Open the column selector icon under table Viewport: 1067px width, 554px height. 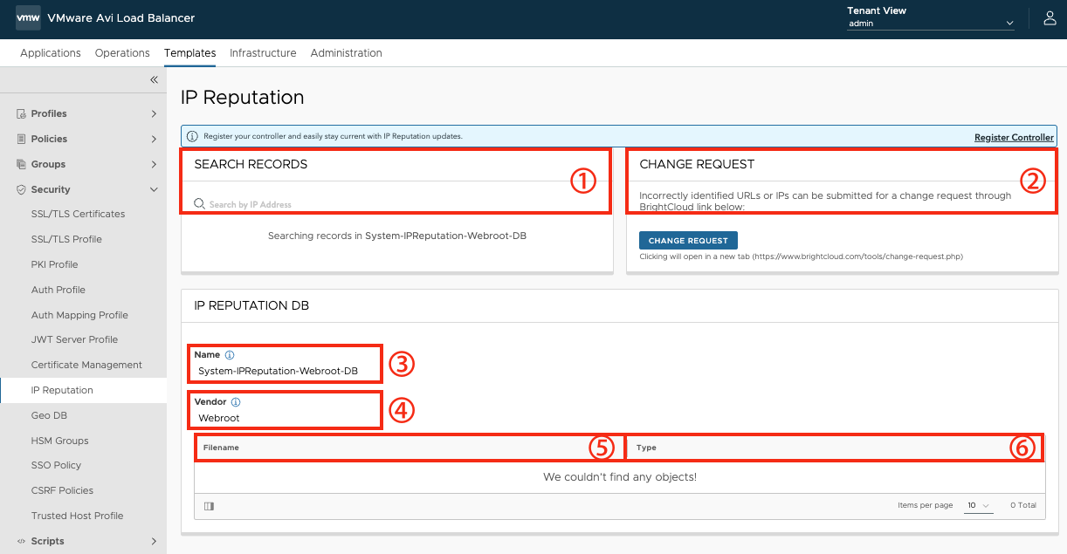click(209, 506)
